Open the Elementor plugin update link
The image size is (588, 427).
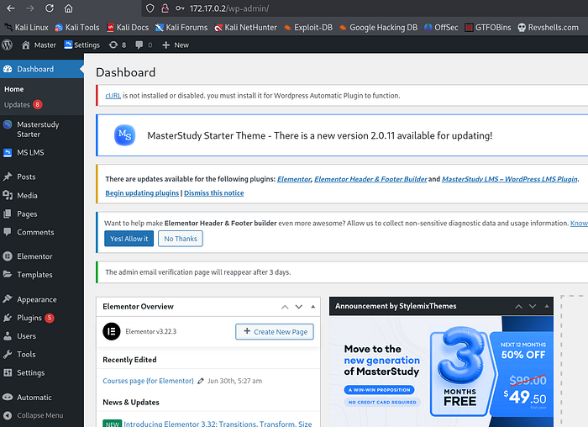pyautogui.click(x=294, y=179)
